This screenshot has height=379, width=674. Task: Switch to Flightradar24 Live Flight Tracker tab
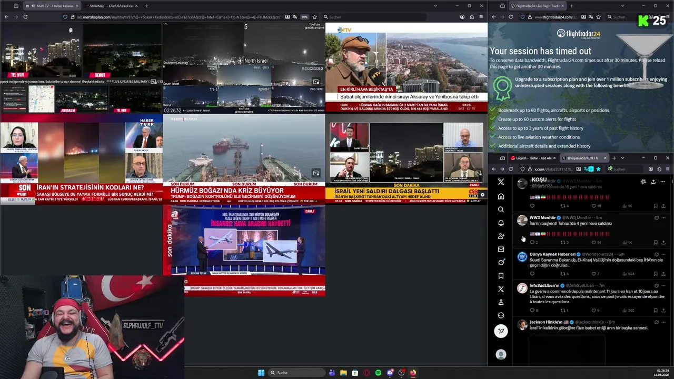(x=537, y=6)
